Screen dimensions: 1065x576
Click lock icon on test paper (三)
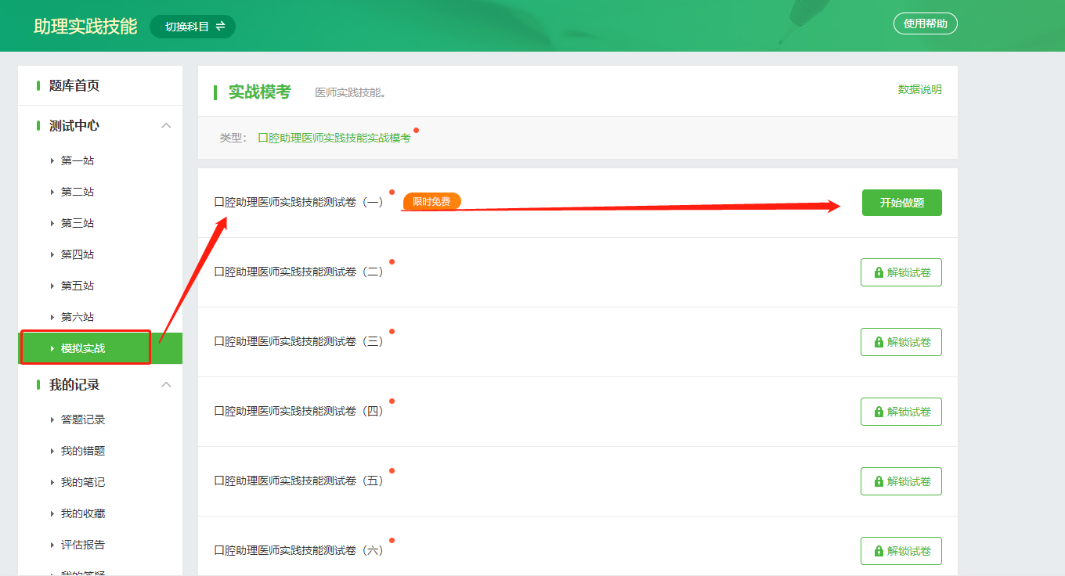[879, 342]
